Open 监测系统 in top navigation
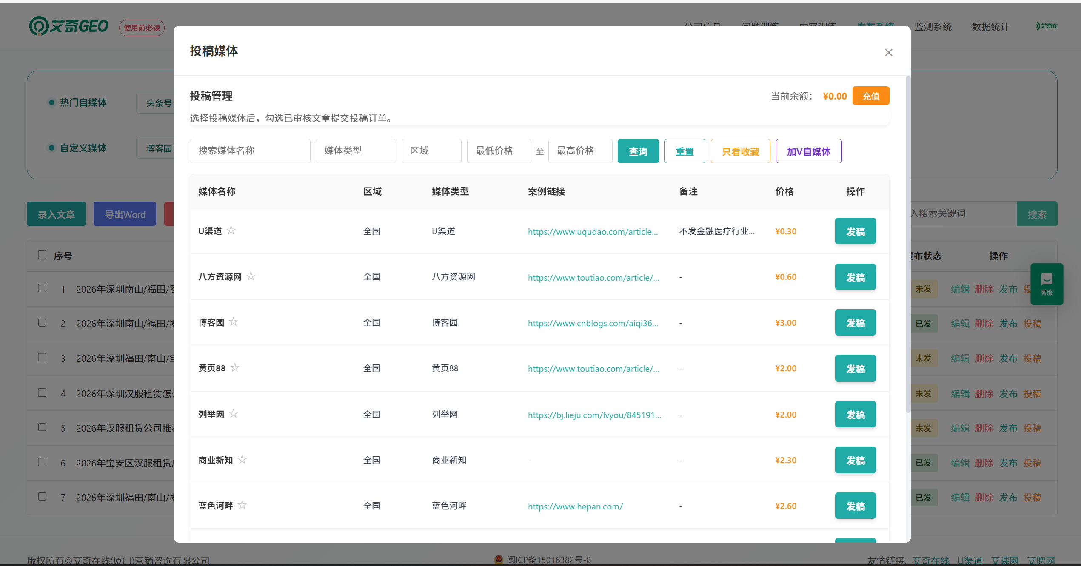Screen dimensions: 1081x566 click(x=933, y=27)
